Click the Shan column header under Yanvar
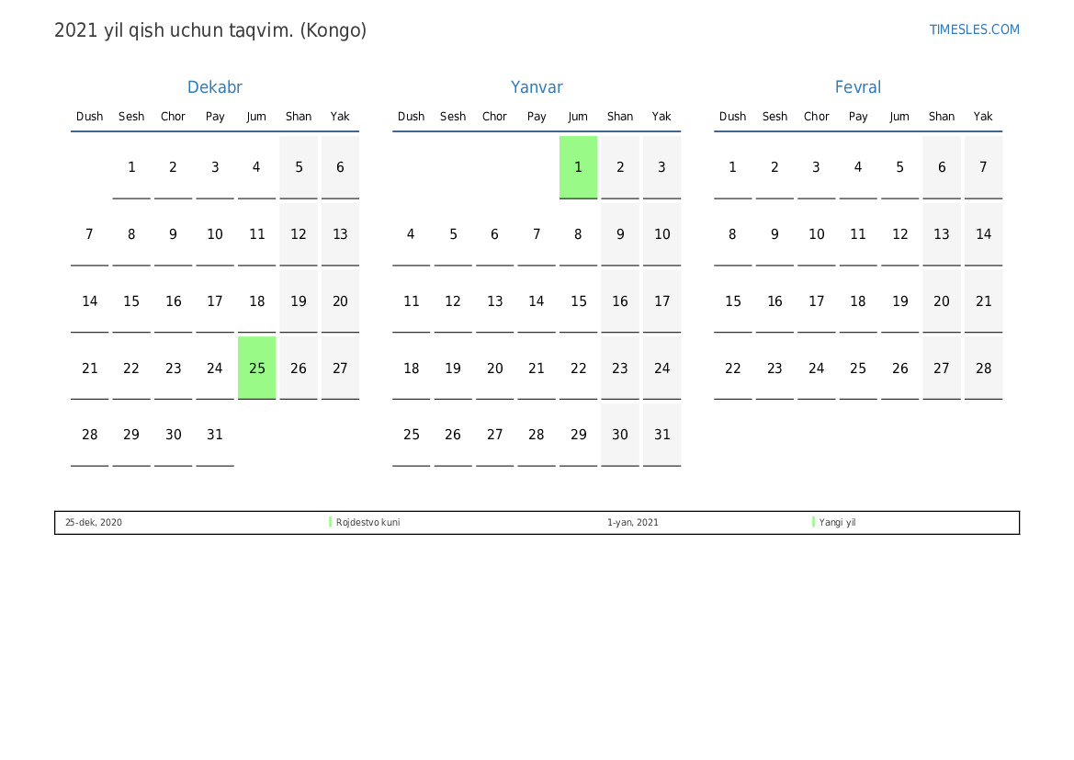 pos(620,117)
